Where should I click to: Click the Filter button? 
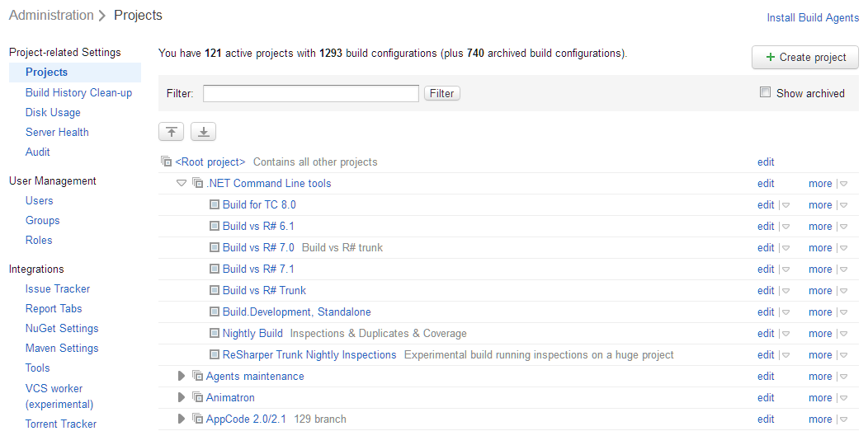(x=441, y=93)
